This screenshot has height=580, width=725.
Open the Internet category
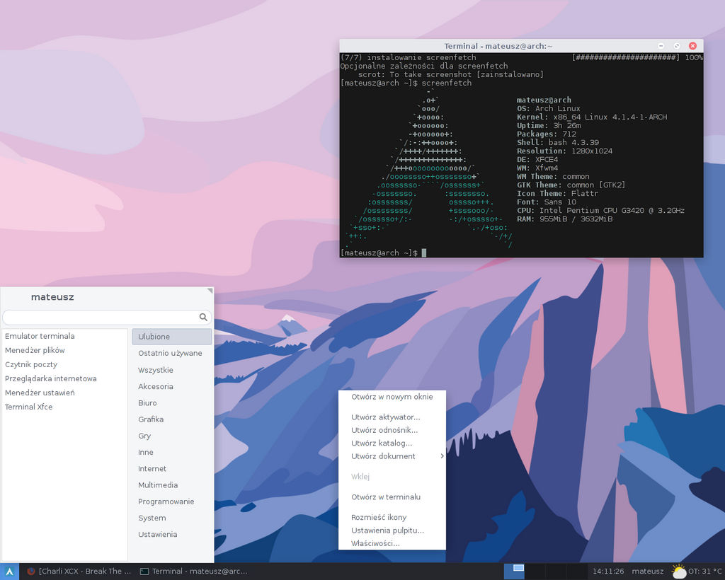click(x=172, y=469)
